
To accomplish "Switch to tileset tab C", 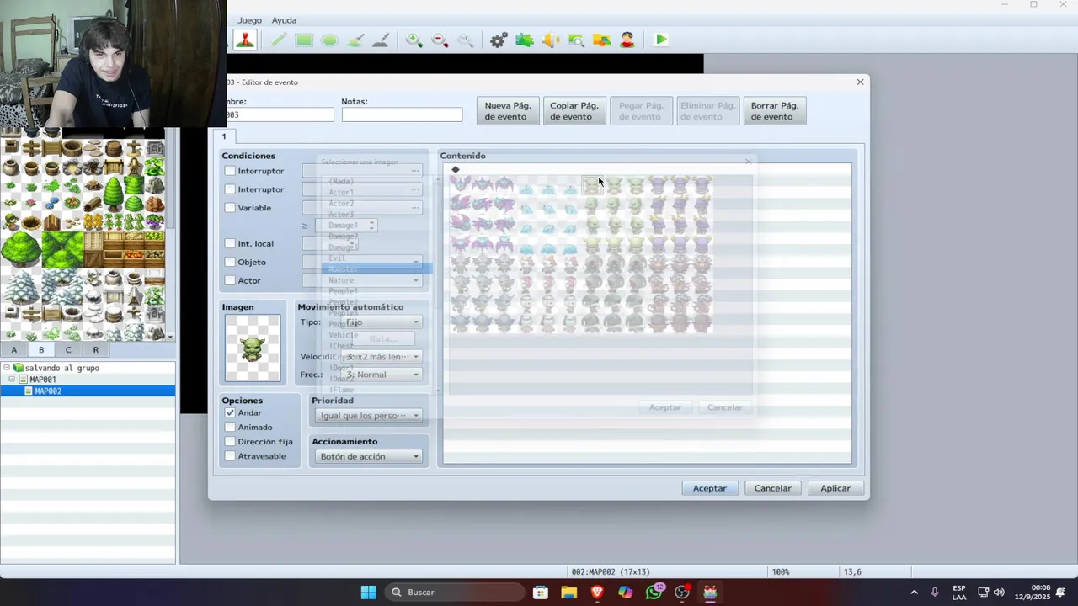I will 68,350.
